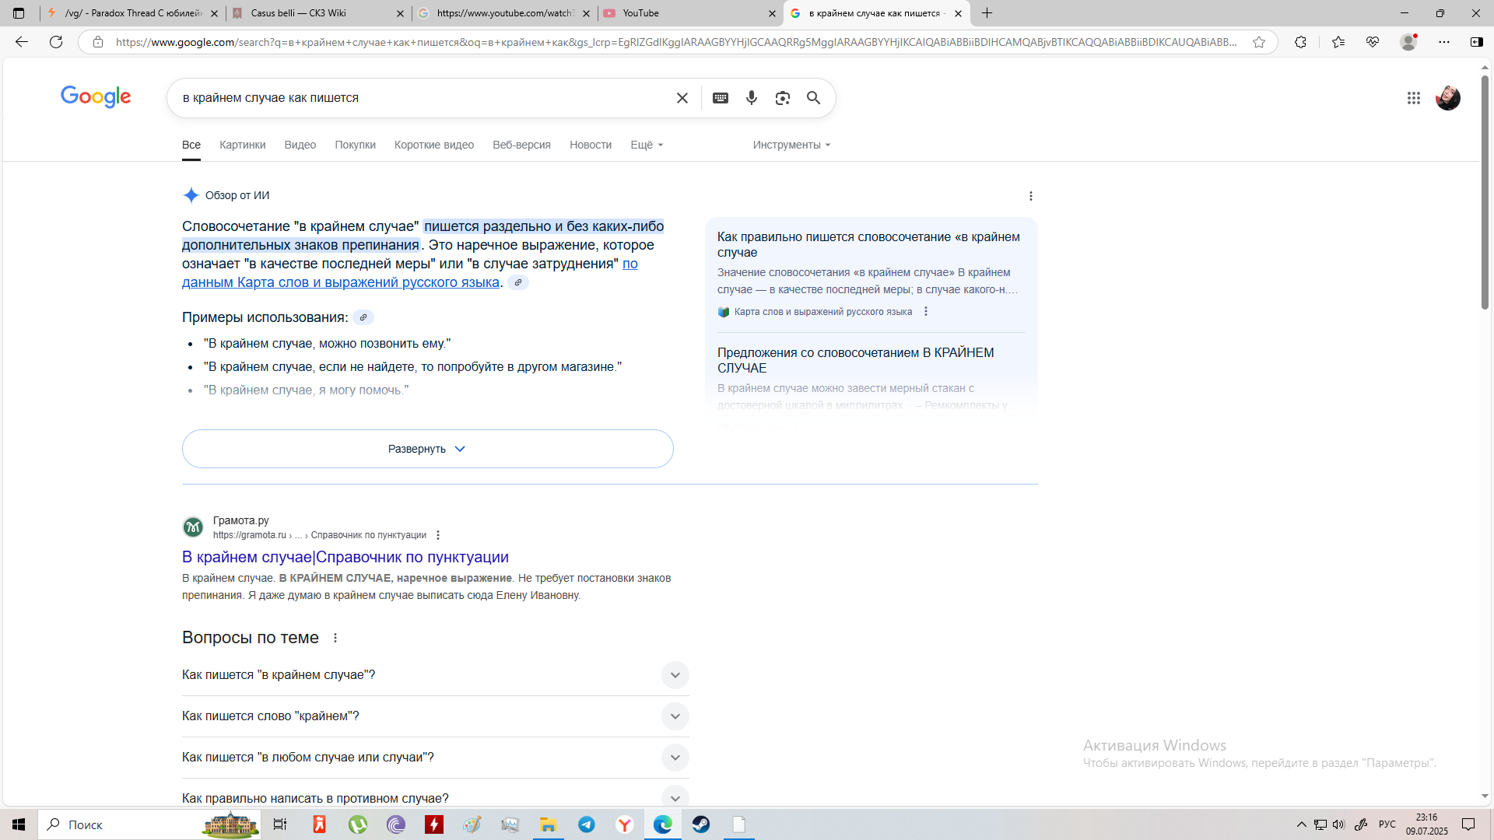The height and width of the screenshot is (840, 1494).
Task: Open Gramota.ru "В крайнем случае" result
Action: click(345, 557)
